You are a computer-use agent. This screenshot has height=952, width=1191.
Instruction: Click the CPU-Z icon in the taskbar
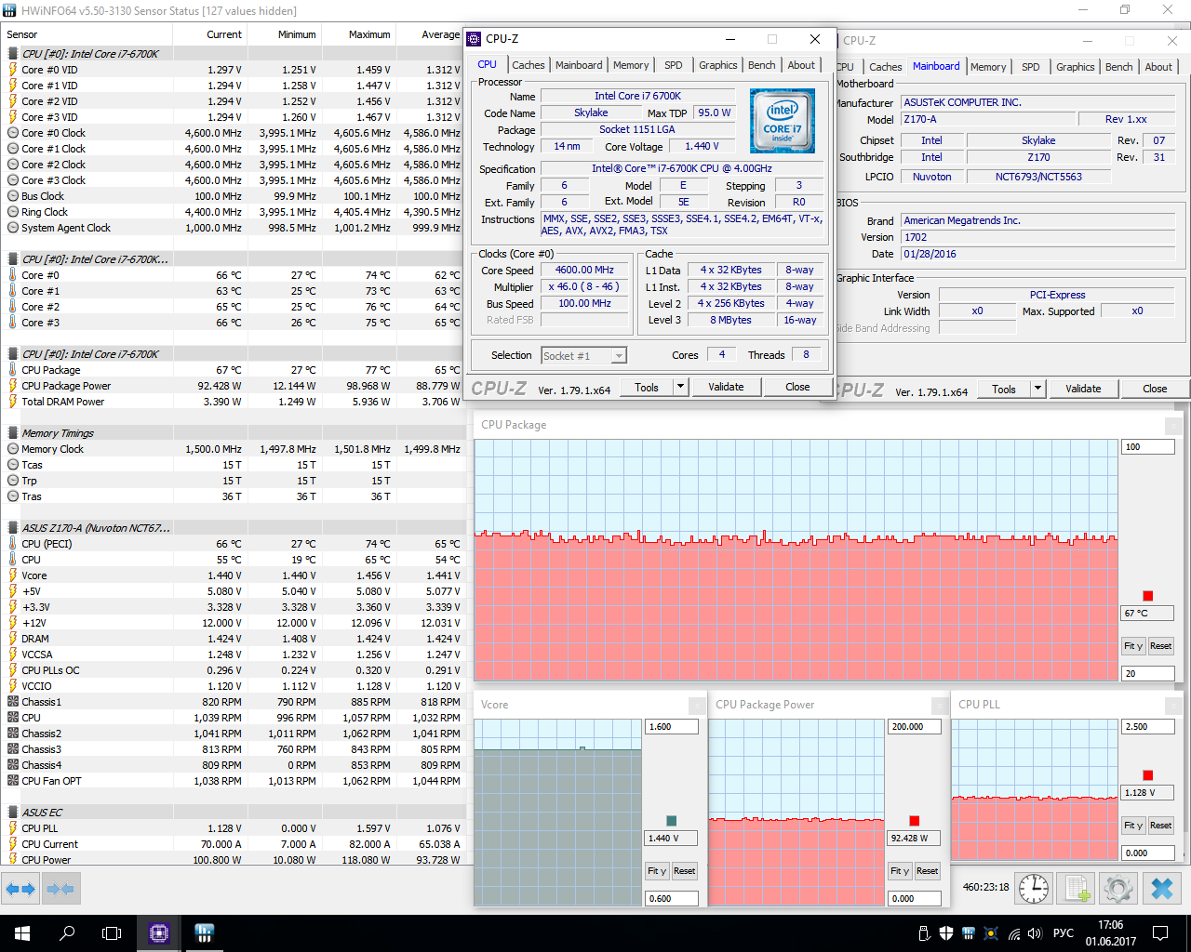159,932
